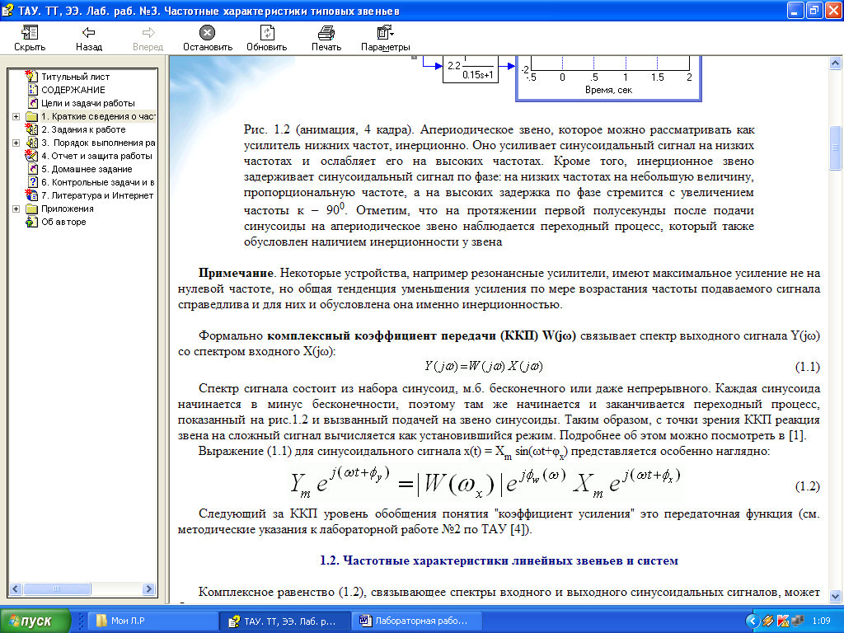Click the Об авторе icon
Image resolution: width=844 pixels, height=633 pixels.
click(32, 222)
